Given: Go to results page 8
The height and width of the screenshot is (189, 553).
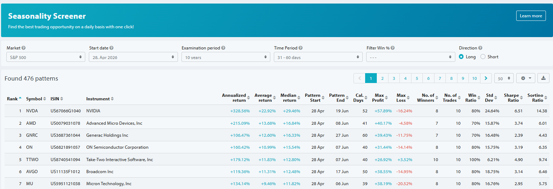Looking at the screenshot, I should tap(451, 78).
